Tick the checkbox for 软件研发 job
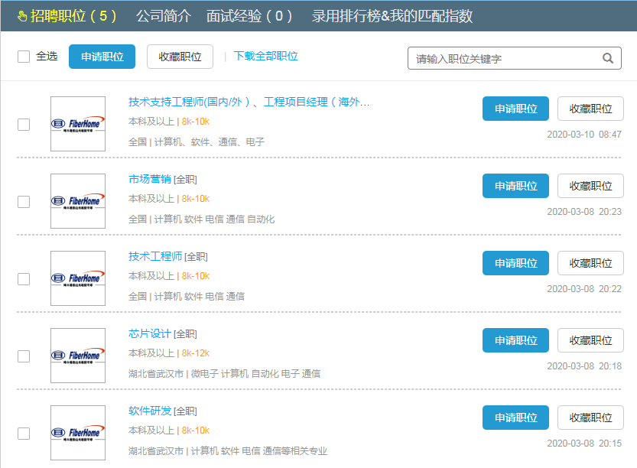 [x=24, y=434]
